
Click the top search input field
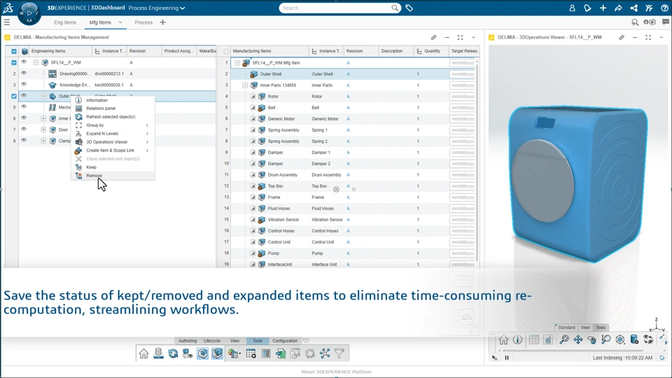pos(337,8)
